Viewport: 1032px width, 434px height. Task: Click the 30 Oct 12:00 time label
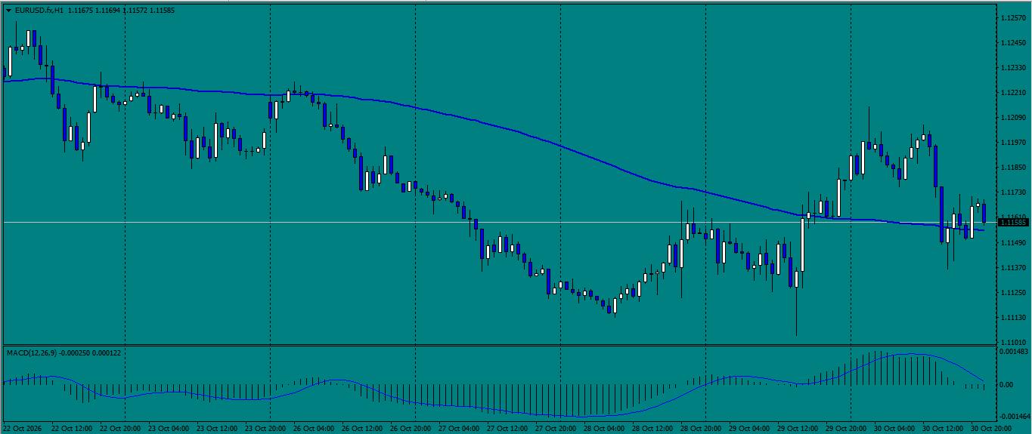click(x=943, y=428)
